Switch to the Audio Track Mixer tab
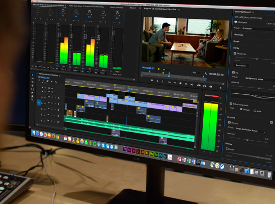 86,6
